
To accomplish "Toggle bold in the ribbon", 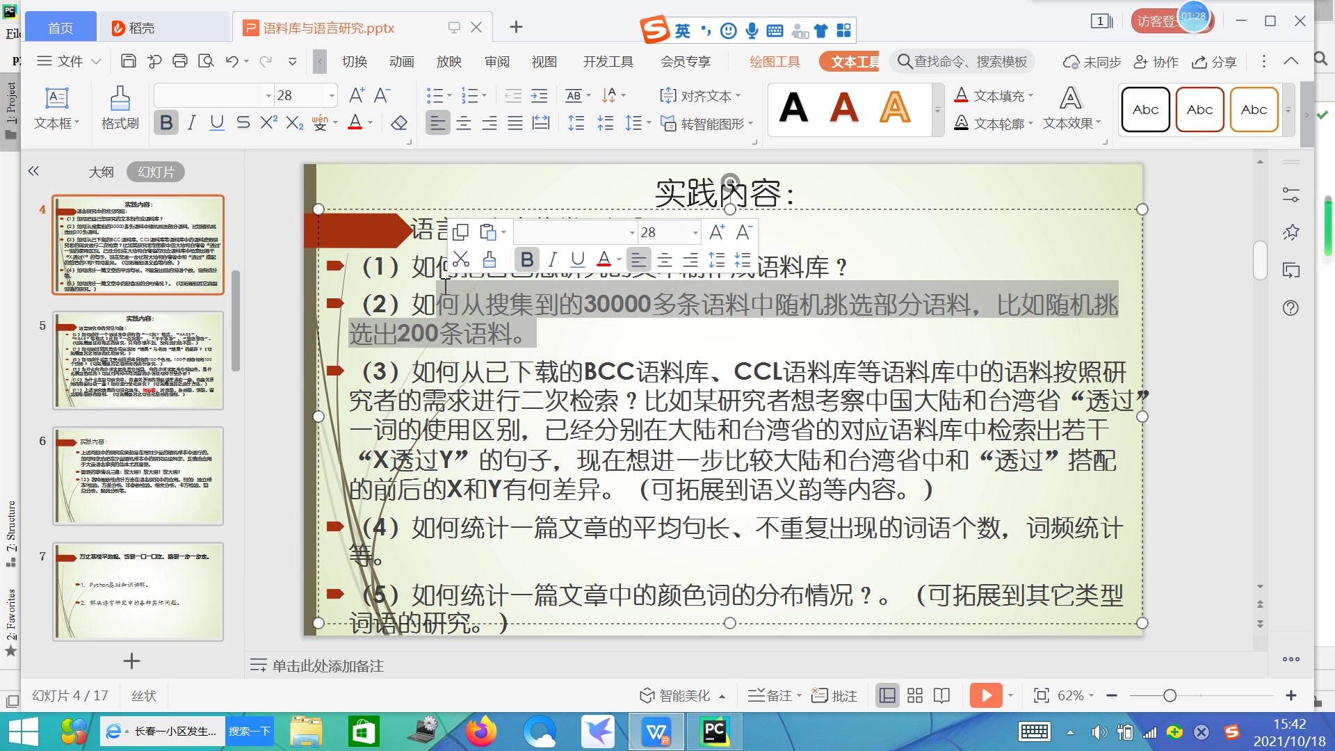I will (165, 123).
